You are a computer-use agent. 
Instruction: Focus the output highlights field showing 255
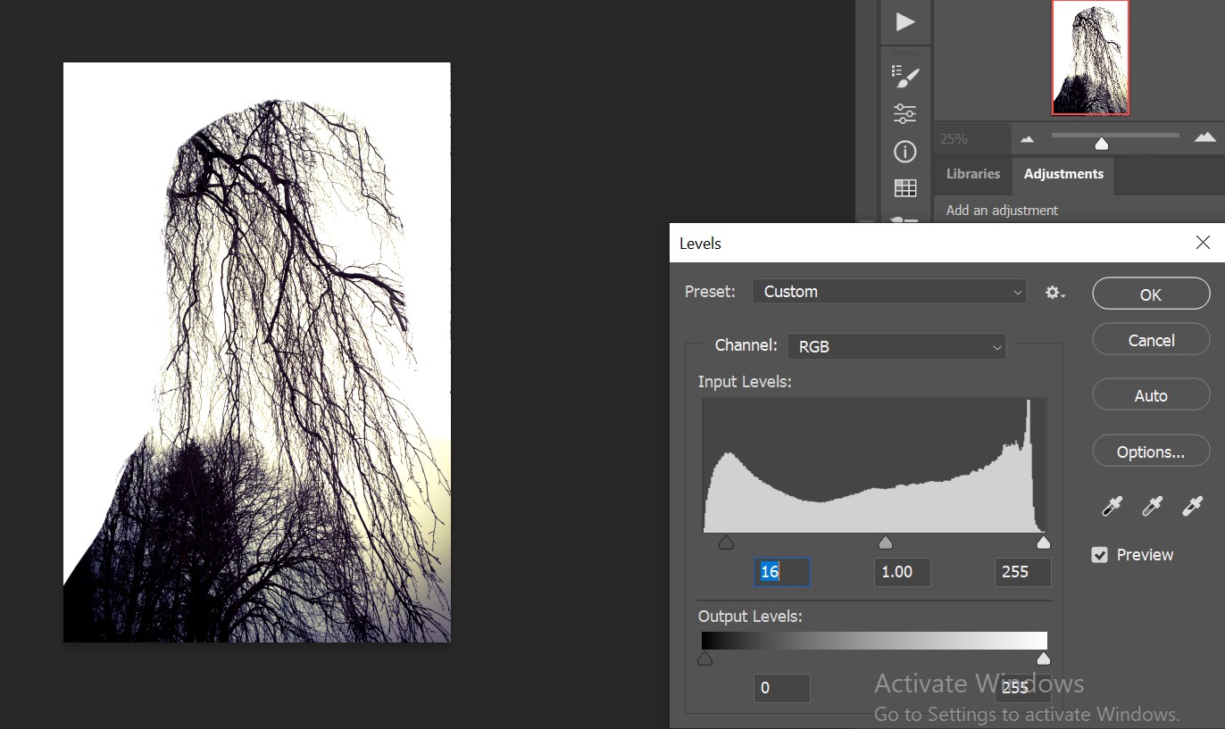1022,688
